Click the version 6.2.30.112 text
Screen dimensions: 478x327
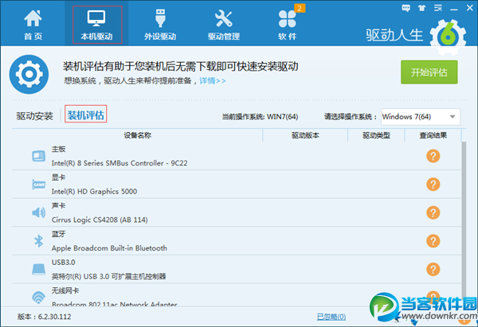tap(44, 317)
